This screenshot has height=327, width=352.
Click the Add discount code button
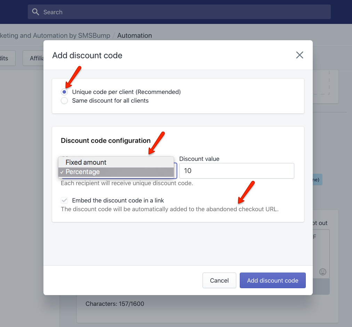point(272,280)
